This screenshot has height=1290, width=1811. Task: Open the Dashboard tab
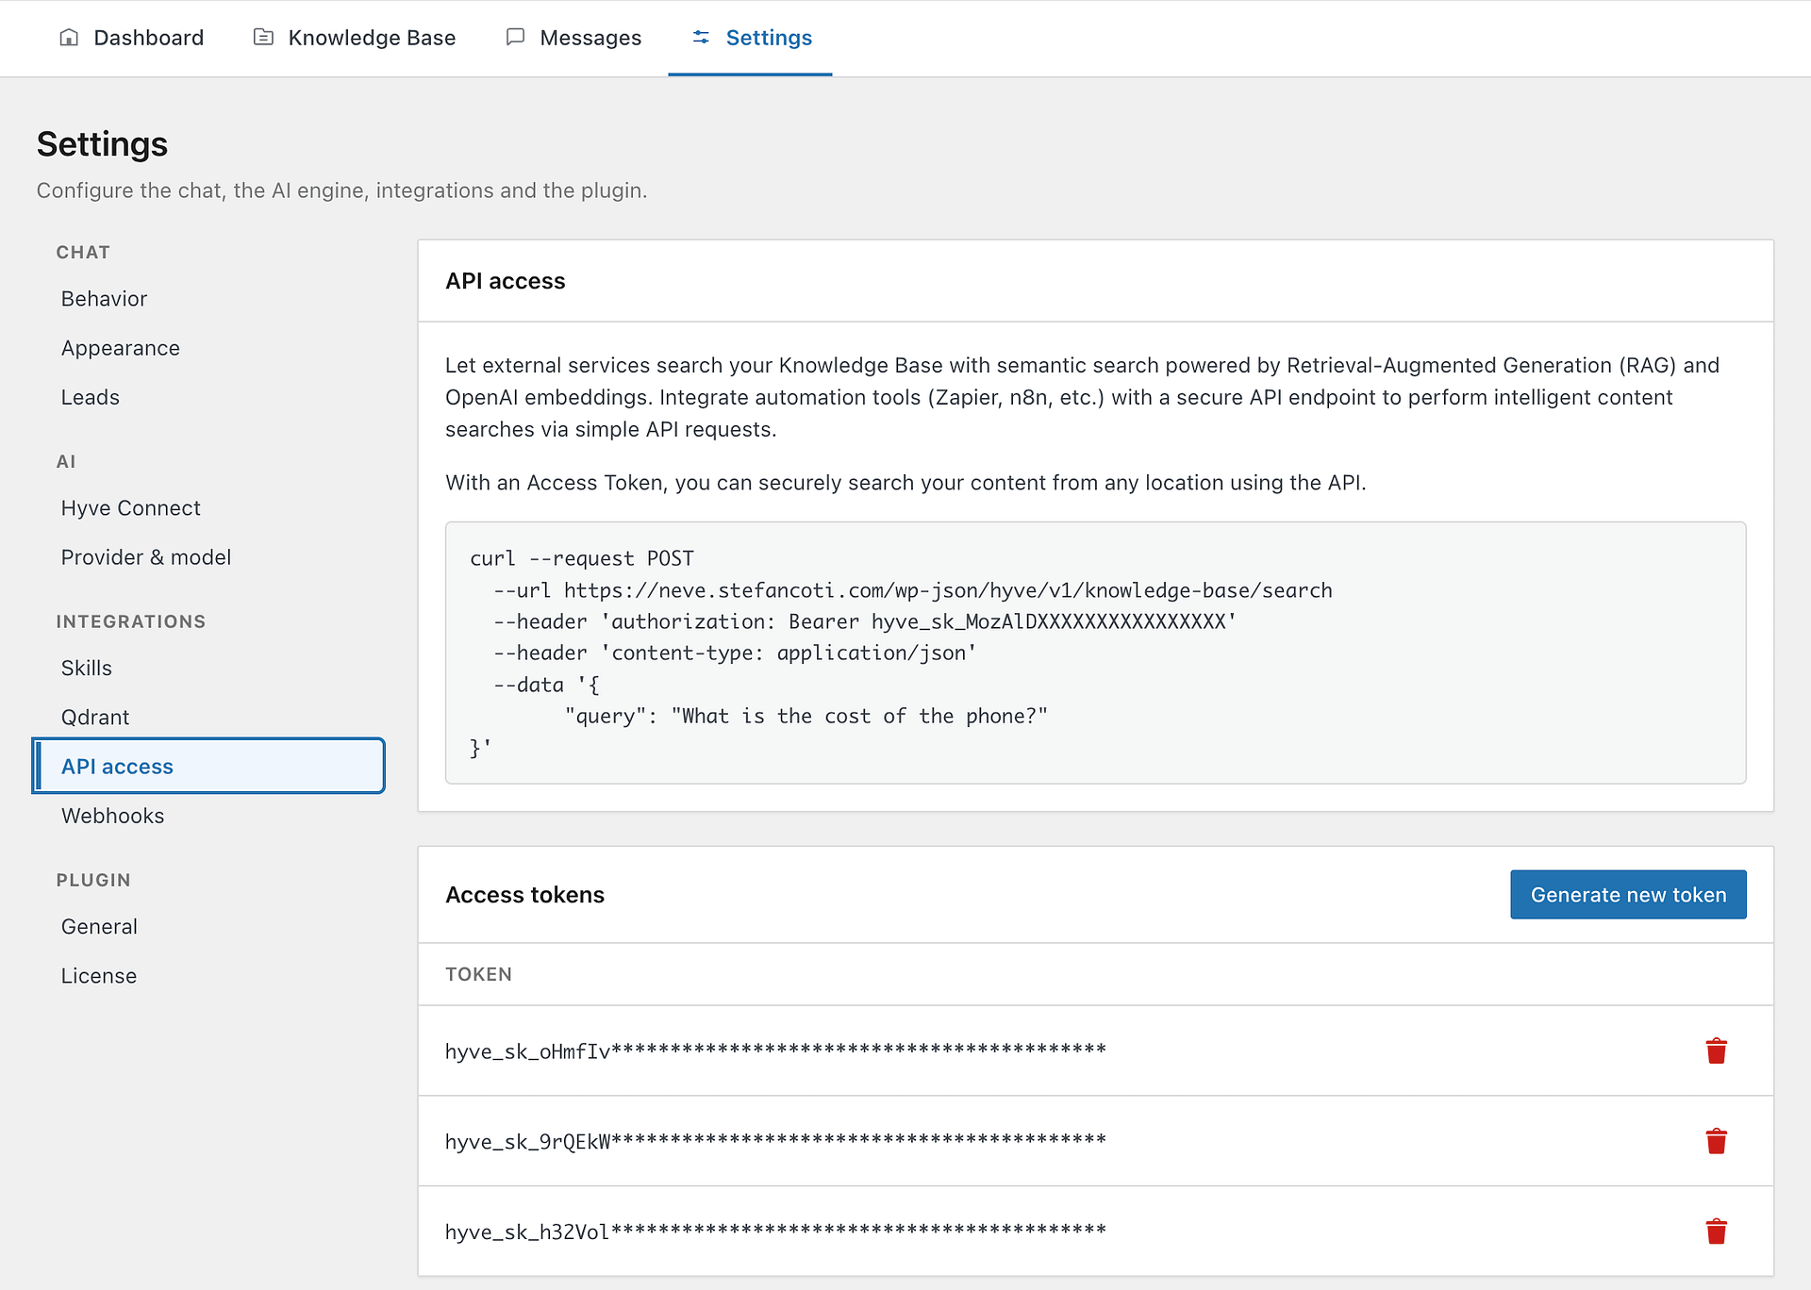[x=131, y=38]
